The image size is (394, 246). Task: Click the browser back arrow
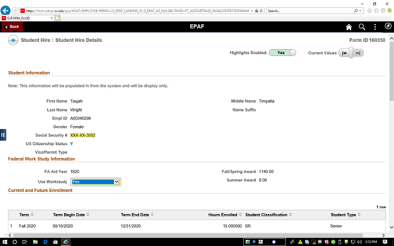pos(6,10)
